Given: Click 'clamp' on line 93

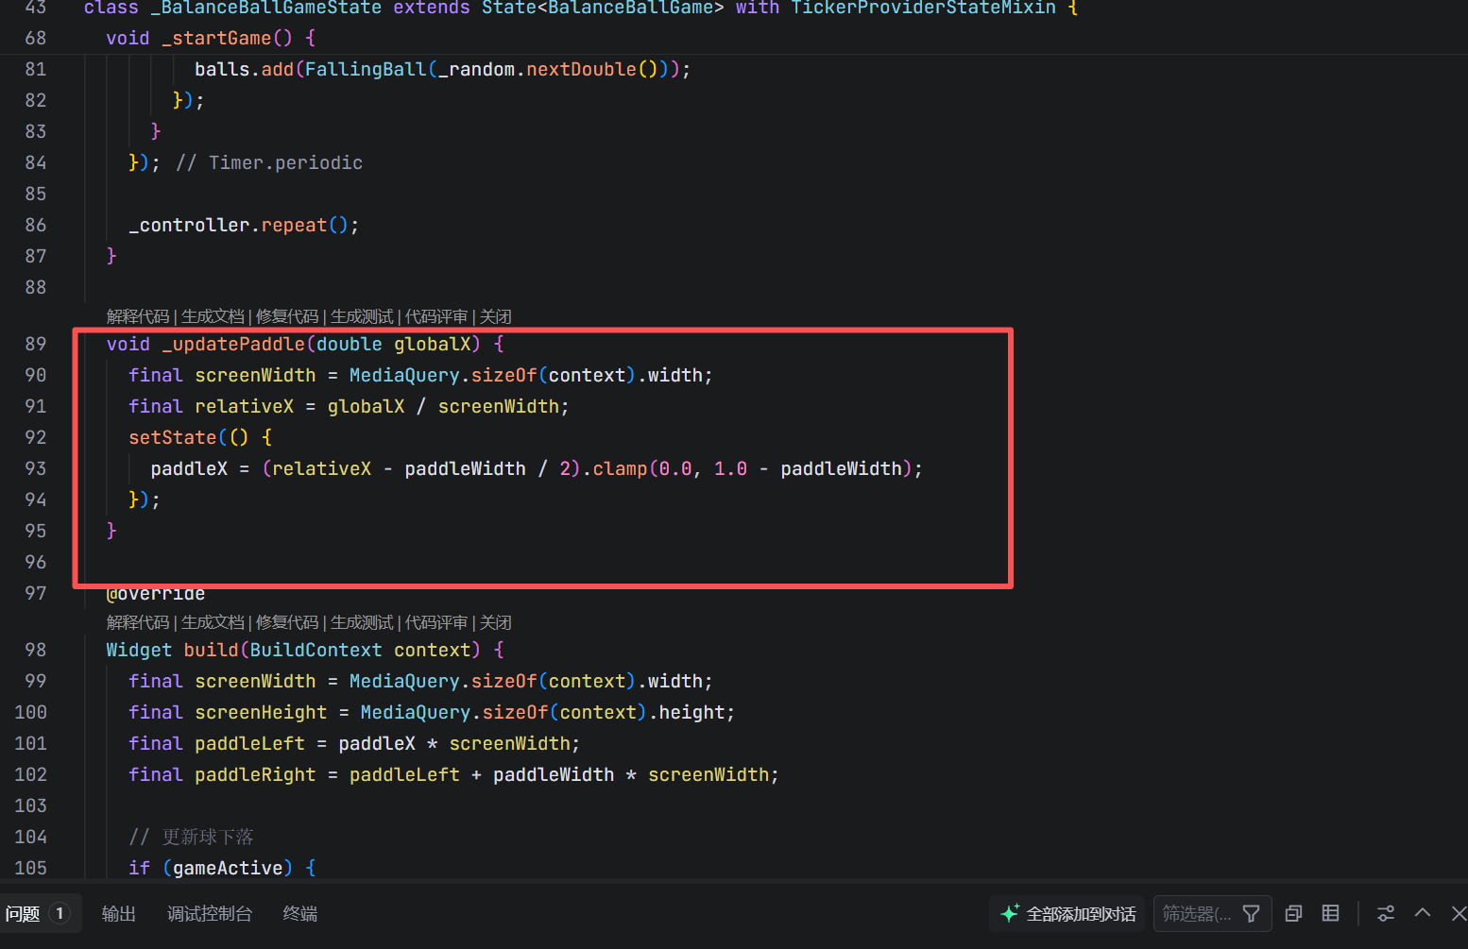Looking at the screenshot, I should (x=620, y=468).
